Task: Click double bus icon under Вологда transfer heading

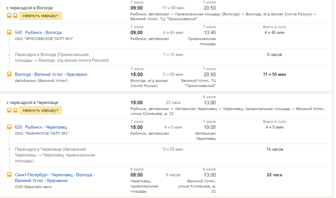Action: pyautogui.click(x=12, y=16)
